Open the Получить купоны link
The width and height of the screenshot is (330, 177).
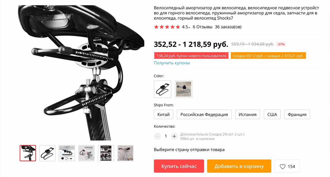[x=172, y=63]
